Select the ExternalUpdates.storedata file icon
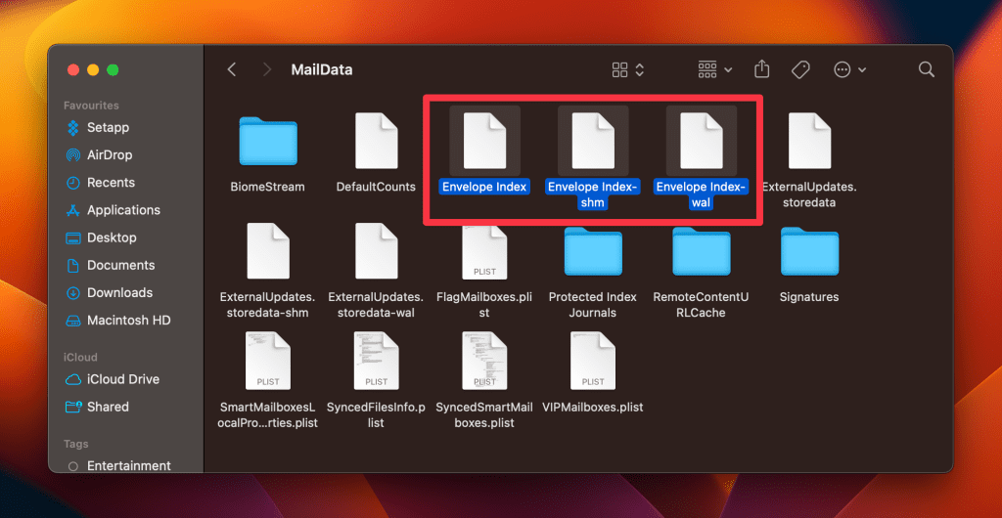 tap(809, 141)
